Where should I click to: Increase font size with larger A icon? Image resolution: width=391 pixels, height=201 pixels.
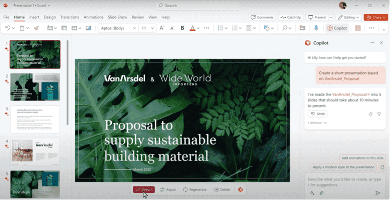click(162, 28)
